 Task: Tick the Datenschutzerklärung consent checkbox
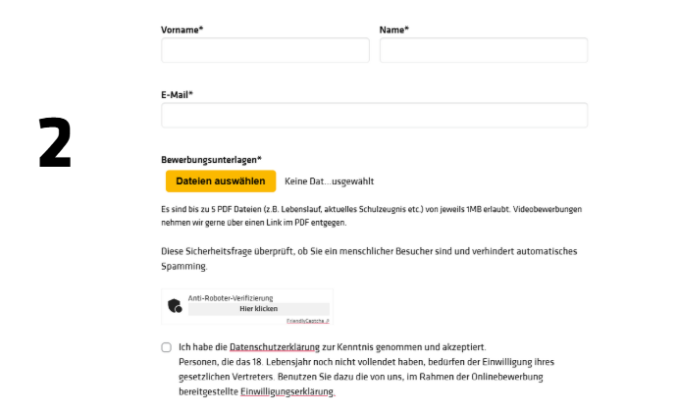pos(167,347)
